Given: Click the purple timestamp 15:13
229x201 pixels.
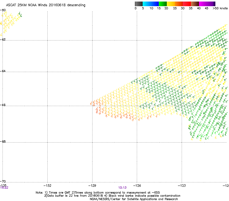Looking at the screenshot, I should coord(122,188).
